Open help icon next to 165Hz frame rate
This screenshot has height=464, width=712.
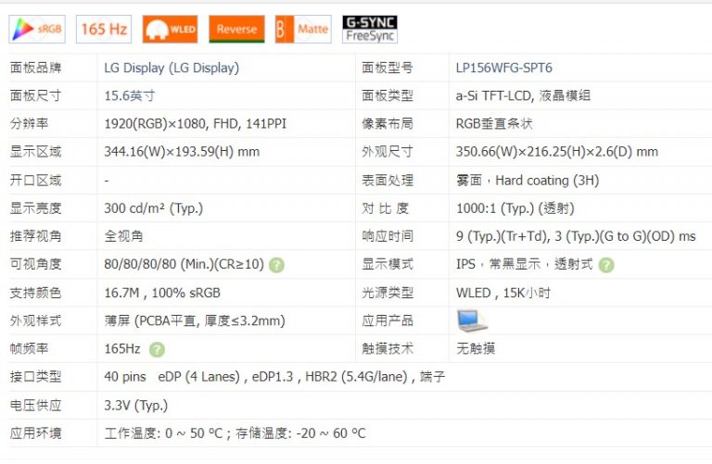[157, 350]
